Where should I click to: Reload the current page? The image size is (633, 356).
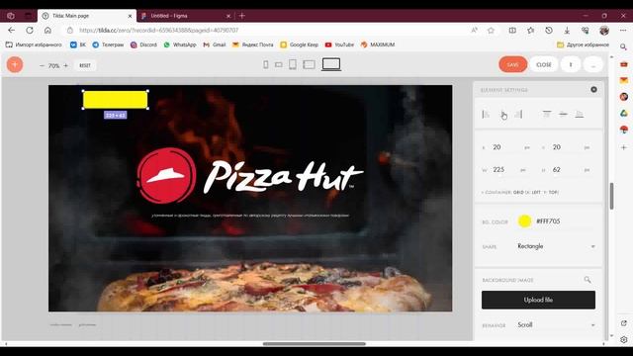(30, 31)
